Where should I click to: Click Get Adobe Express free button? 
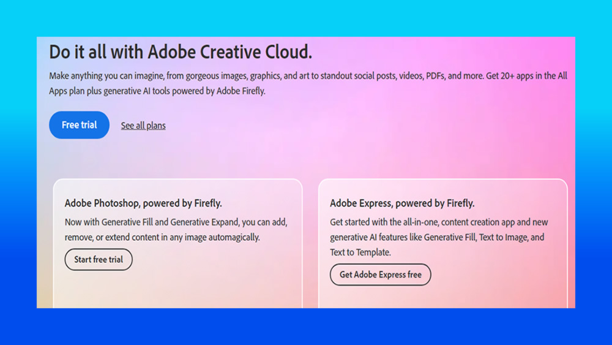(x=381, y=275)
